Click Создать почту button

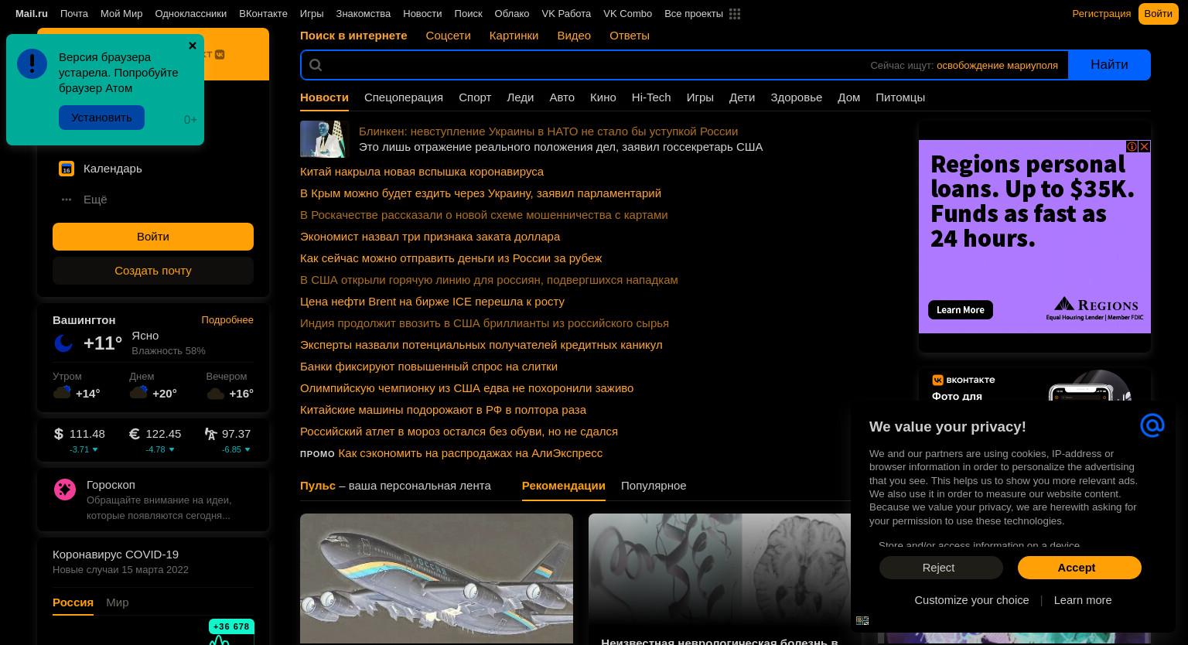153,271
